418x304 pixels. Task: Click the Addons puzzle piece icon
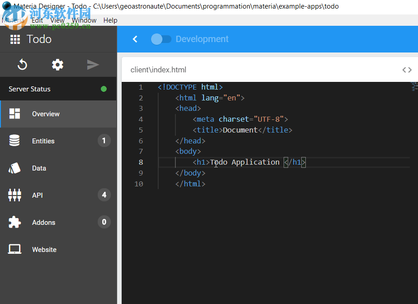[x=14, y=223]
